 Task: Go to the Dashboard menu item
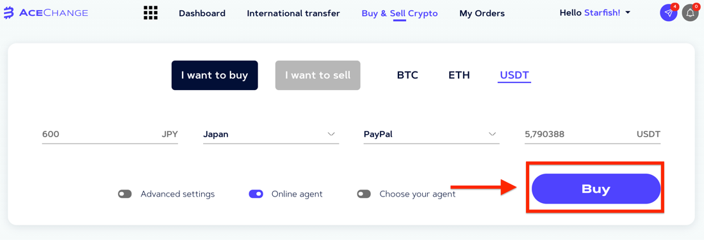click(x=202, y=13)
